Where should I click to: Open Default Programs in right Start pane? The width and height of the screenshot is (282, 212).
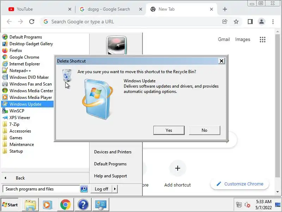(110, 164)
